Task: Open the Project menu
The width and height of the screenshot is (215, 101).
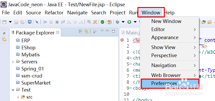Action: (x=118, y=13)
